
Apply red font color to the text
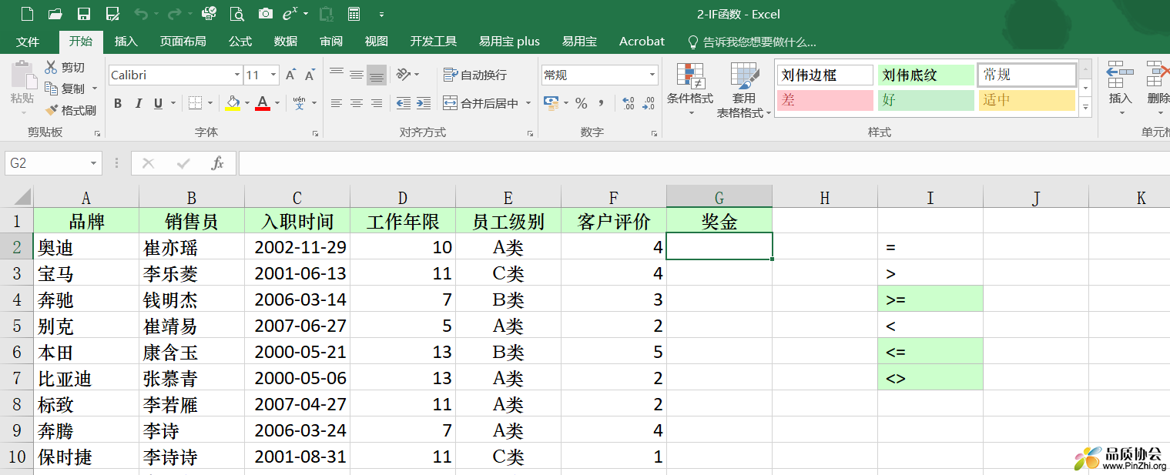(263, 103)
